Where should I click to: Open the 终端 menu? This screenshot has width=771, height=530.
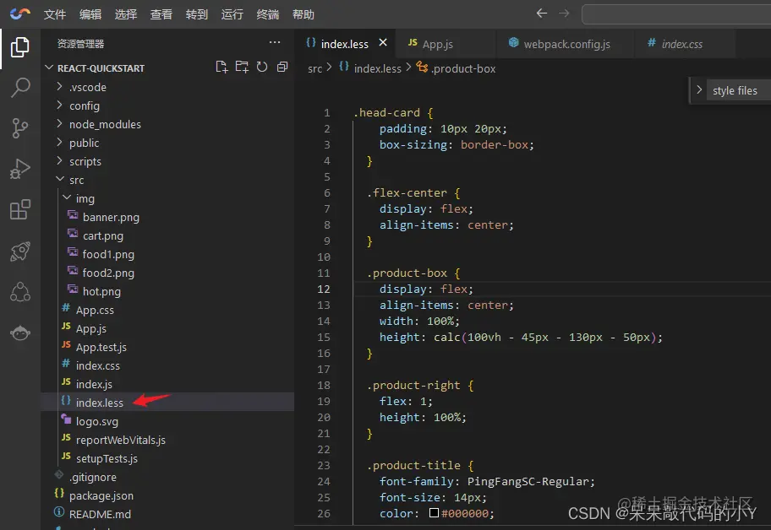tap(267, 14)
